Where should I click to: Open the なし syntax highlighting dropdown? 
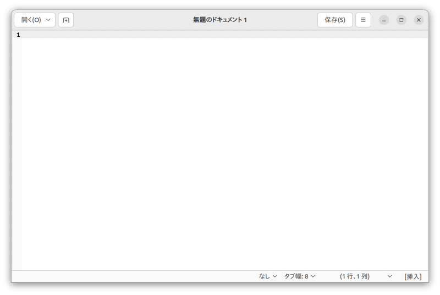pyautogui.click(x=268, y=276)
